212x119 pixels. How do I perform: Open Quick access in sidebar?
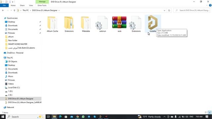pyautogui.click(x=12, y=18)
